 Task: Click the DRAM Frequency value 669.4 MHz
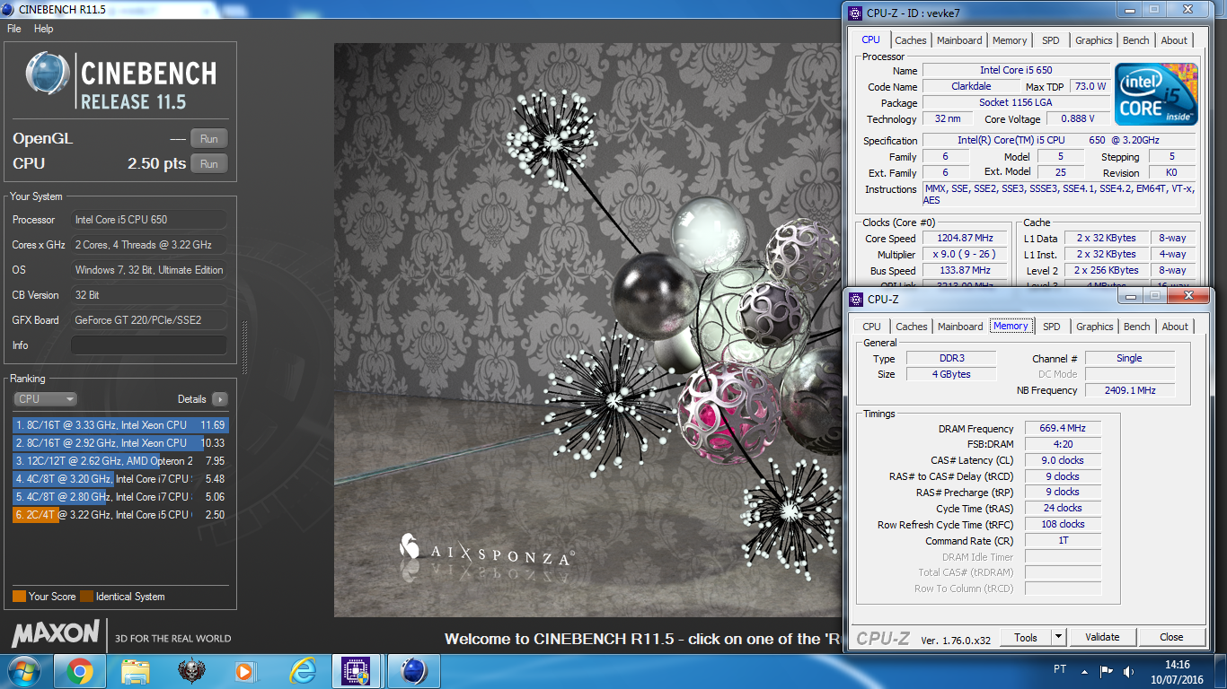coord(1063,429)
